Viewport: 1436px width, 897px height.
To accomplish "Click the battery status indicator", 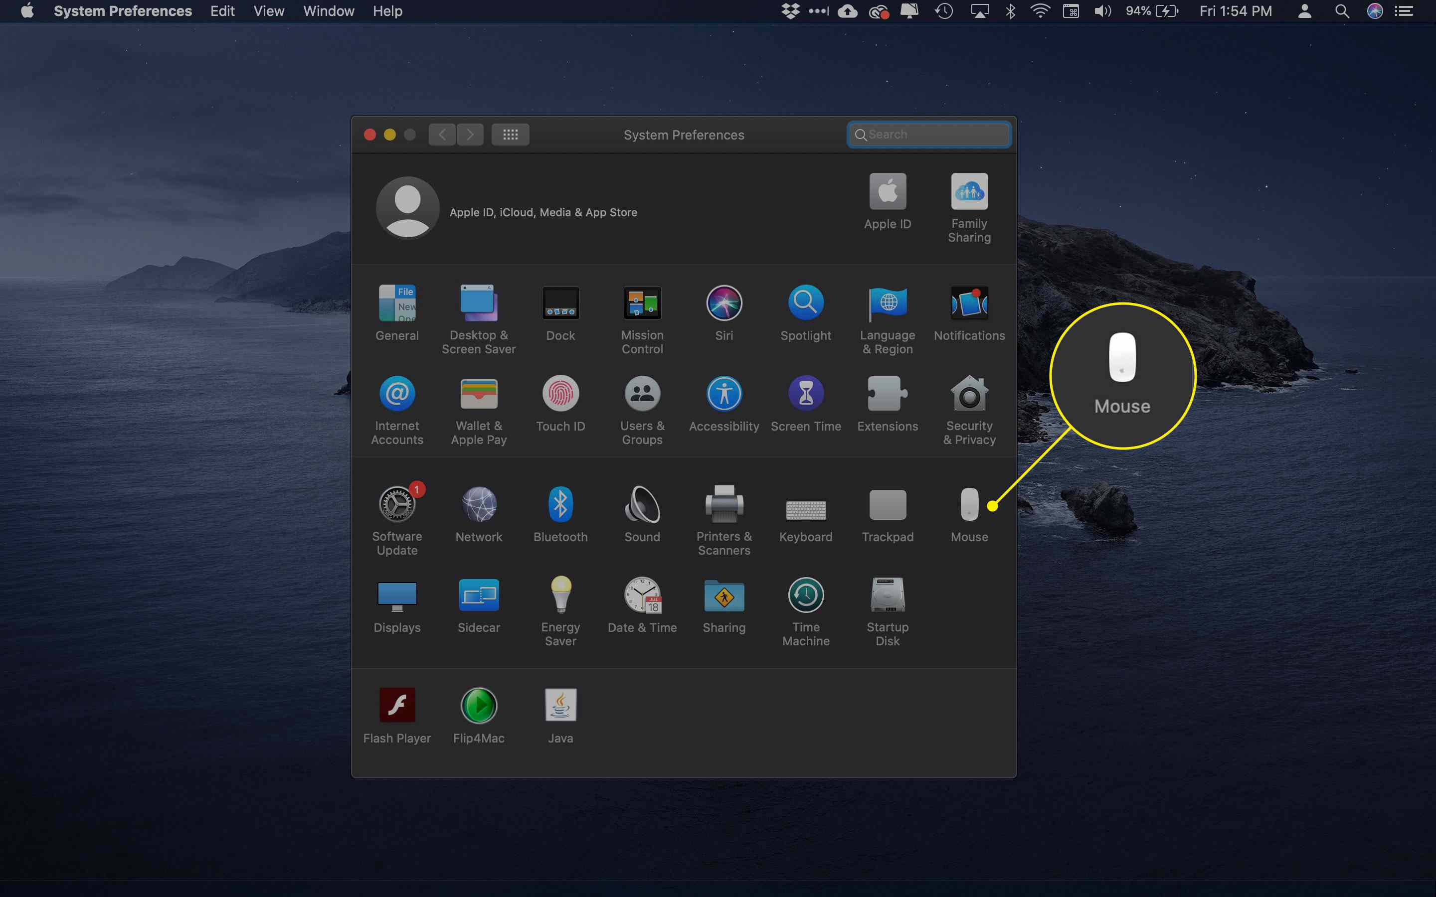I will (x=1152, y=11).
